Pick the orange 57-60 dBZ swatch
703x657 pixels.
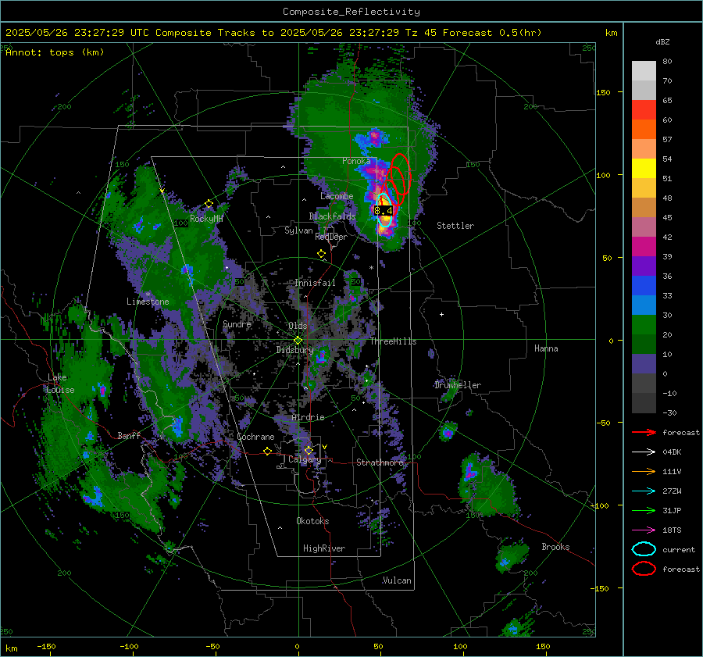pyautogui.click(x=644, y=129)
